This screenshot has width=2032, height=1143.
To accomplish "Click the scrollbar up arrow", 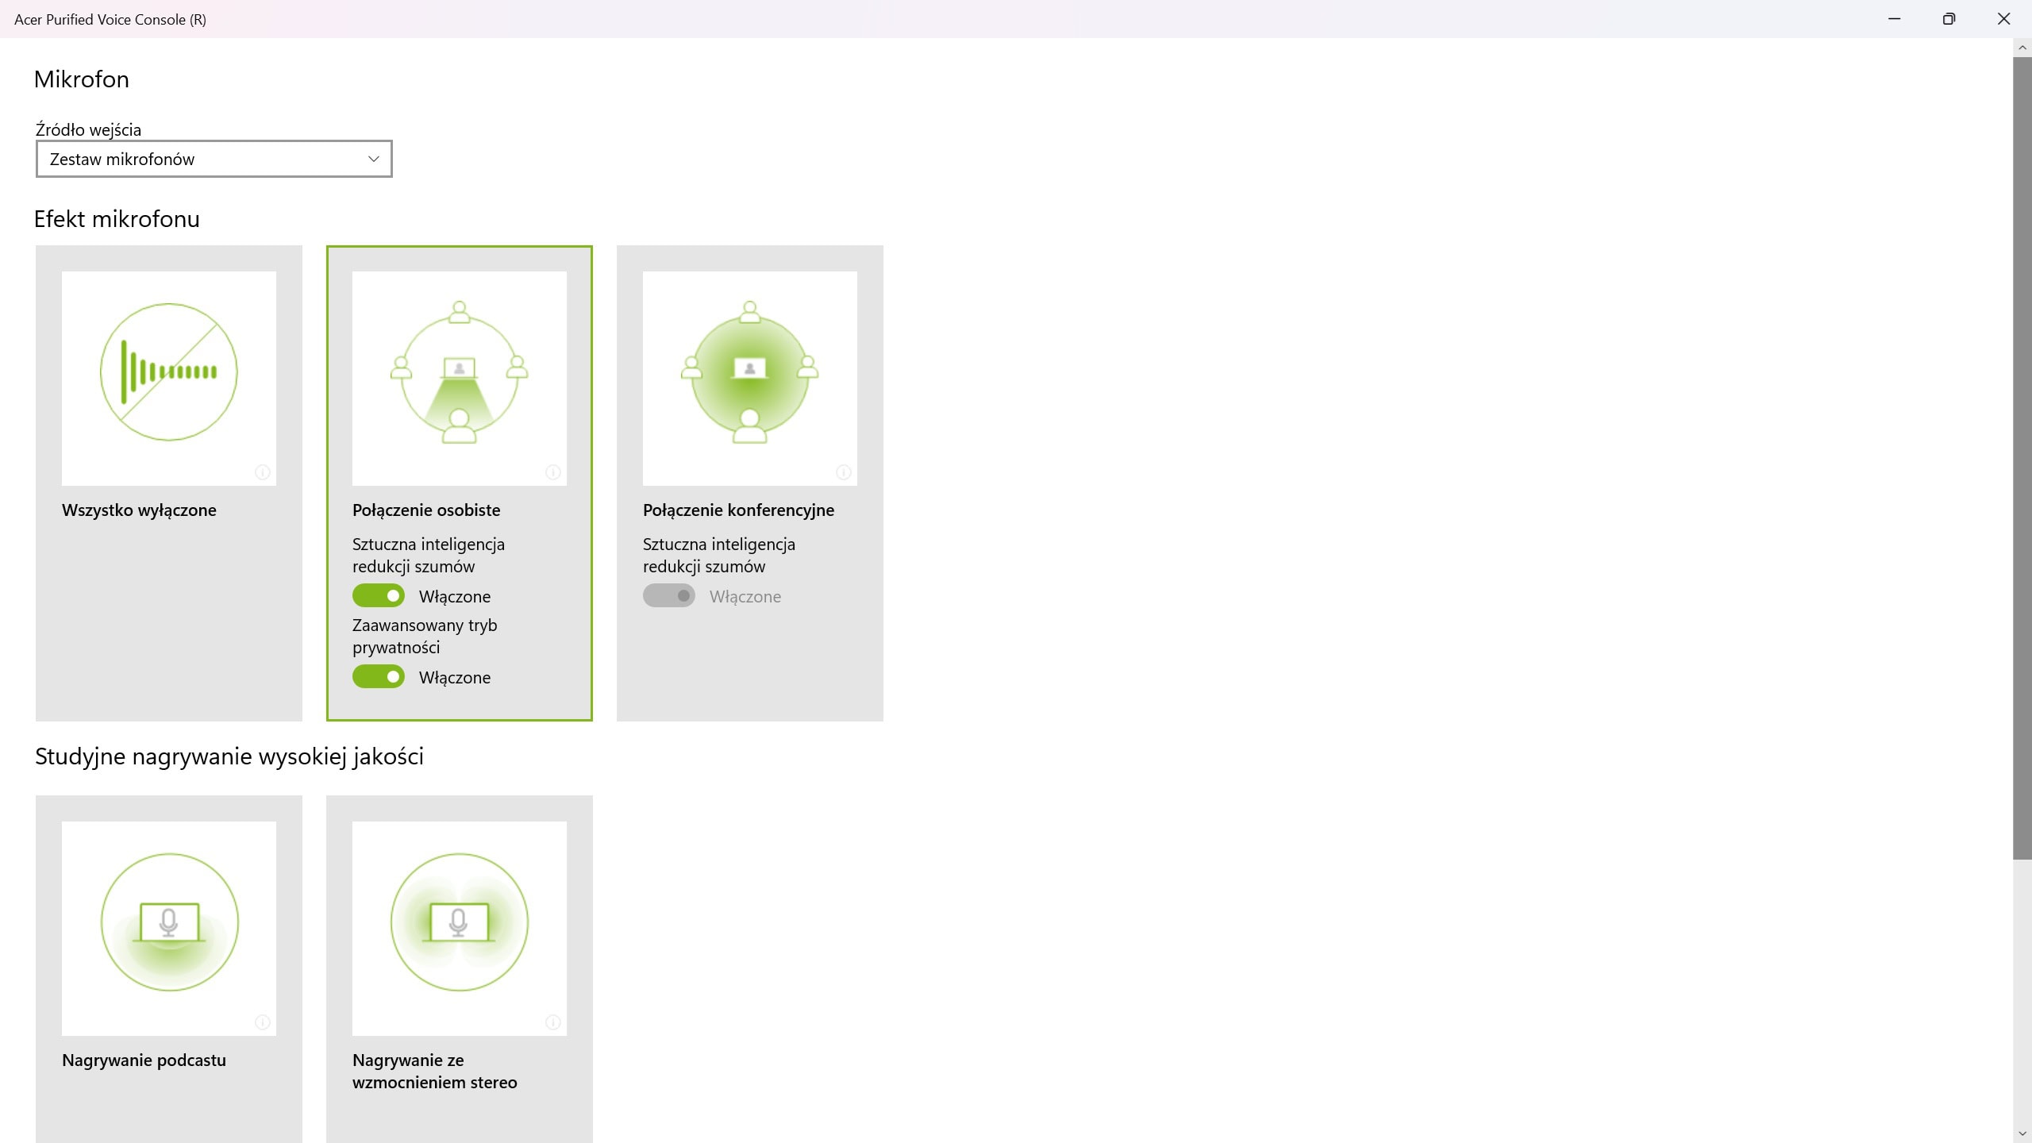I will click(x=2022, y=48).
